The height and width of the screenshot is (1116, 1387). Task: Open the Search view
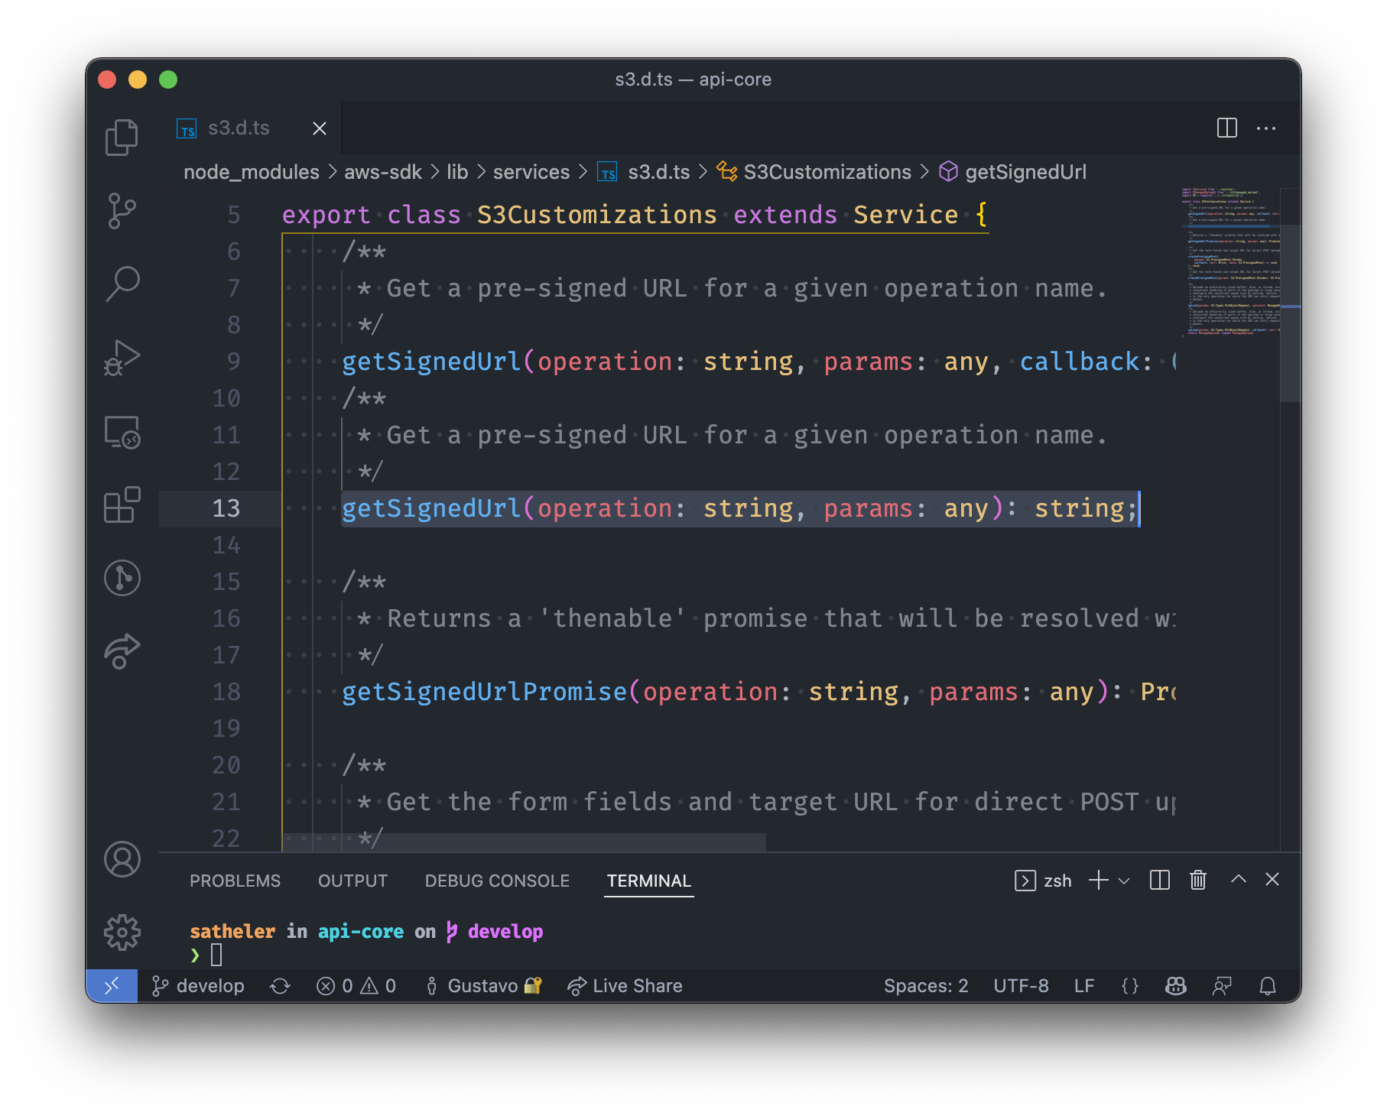coord(122,284)
